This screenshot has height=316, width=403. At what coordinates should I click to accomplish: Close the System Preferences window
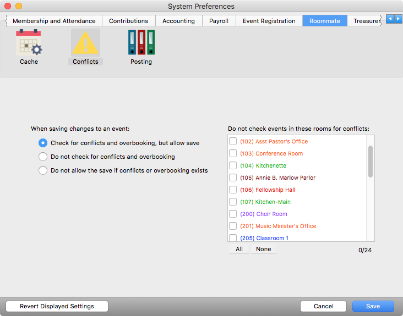[8, 6]
